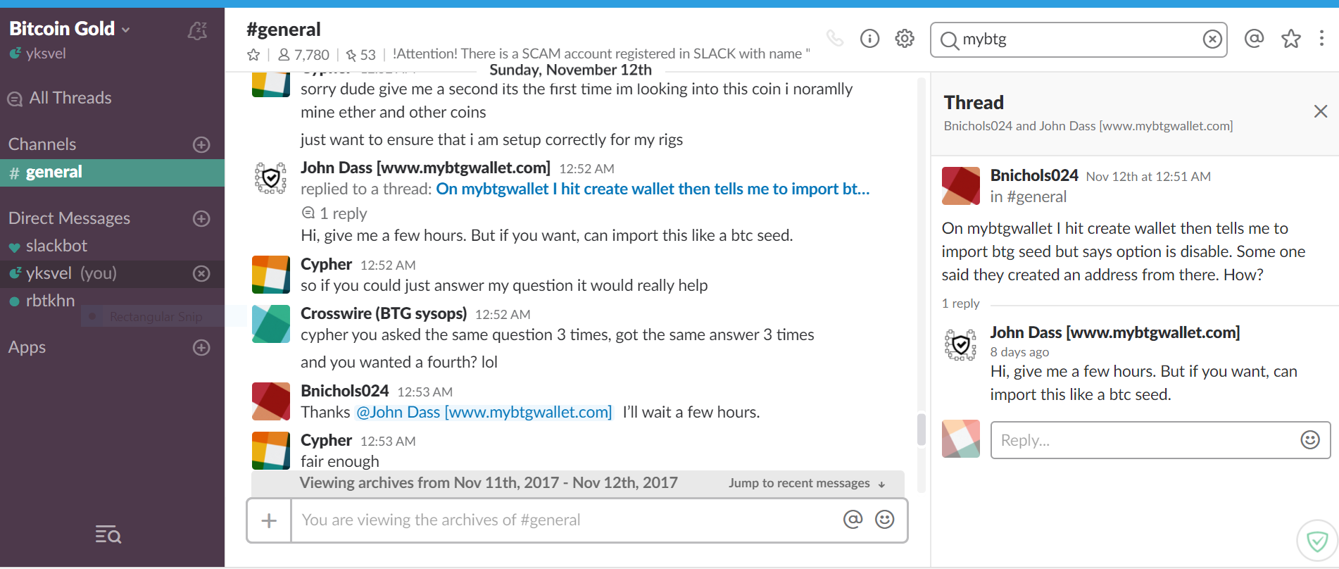Show the 53 pinned items
Image resolution: width=1339 pixels, height=569 pixels.
click(x=360, y=54)
